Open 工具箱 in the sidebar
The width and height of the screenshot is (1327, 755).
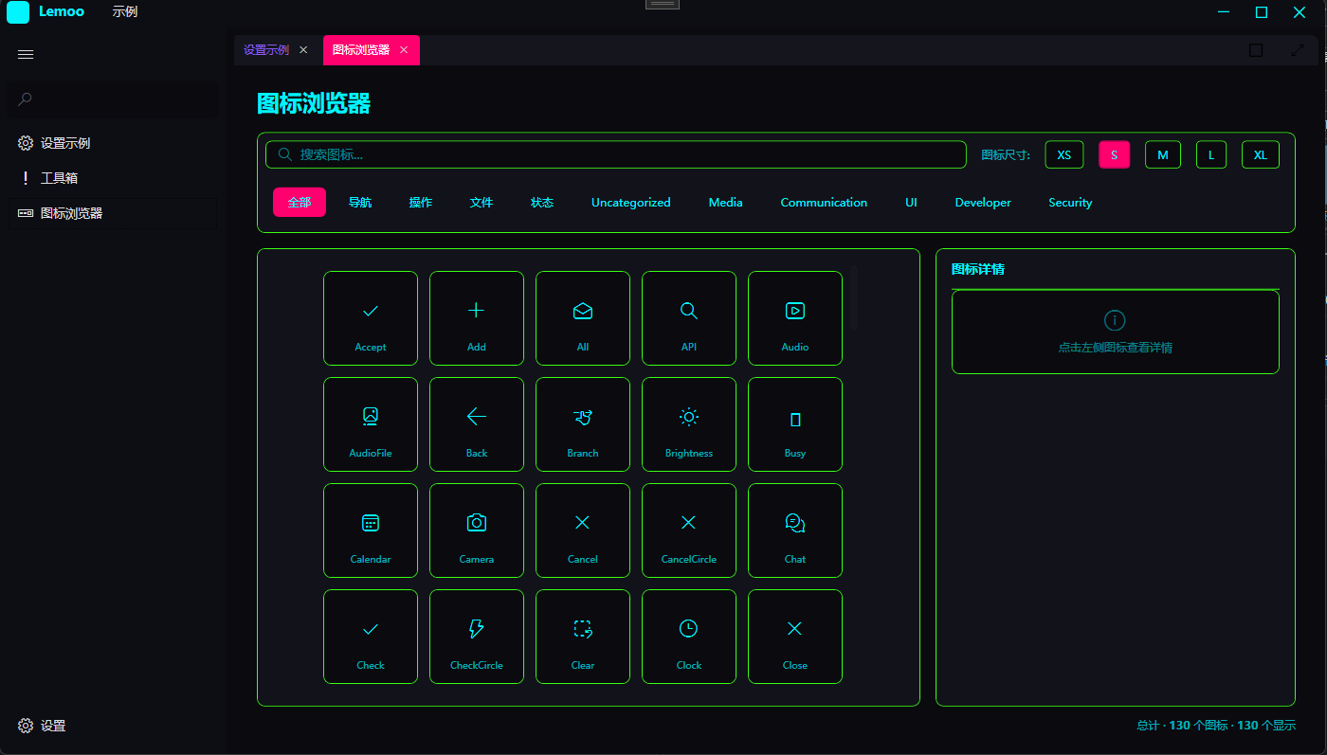tap(112, 178)
